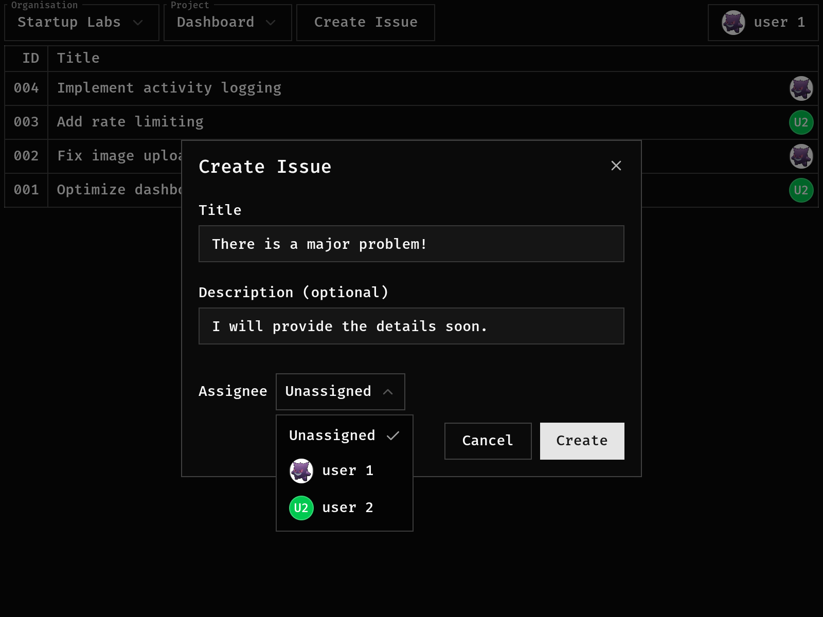Open the Project Dashboard dropdown
The width and height of the screenshot is (823, 617).
click(x=227, y=23)
